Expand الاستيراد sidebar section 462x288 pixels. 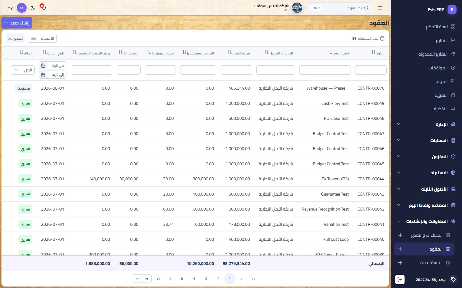click(x=426, y=173)
